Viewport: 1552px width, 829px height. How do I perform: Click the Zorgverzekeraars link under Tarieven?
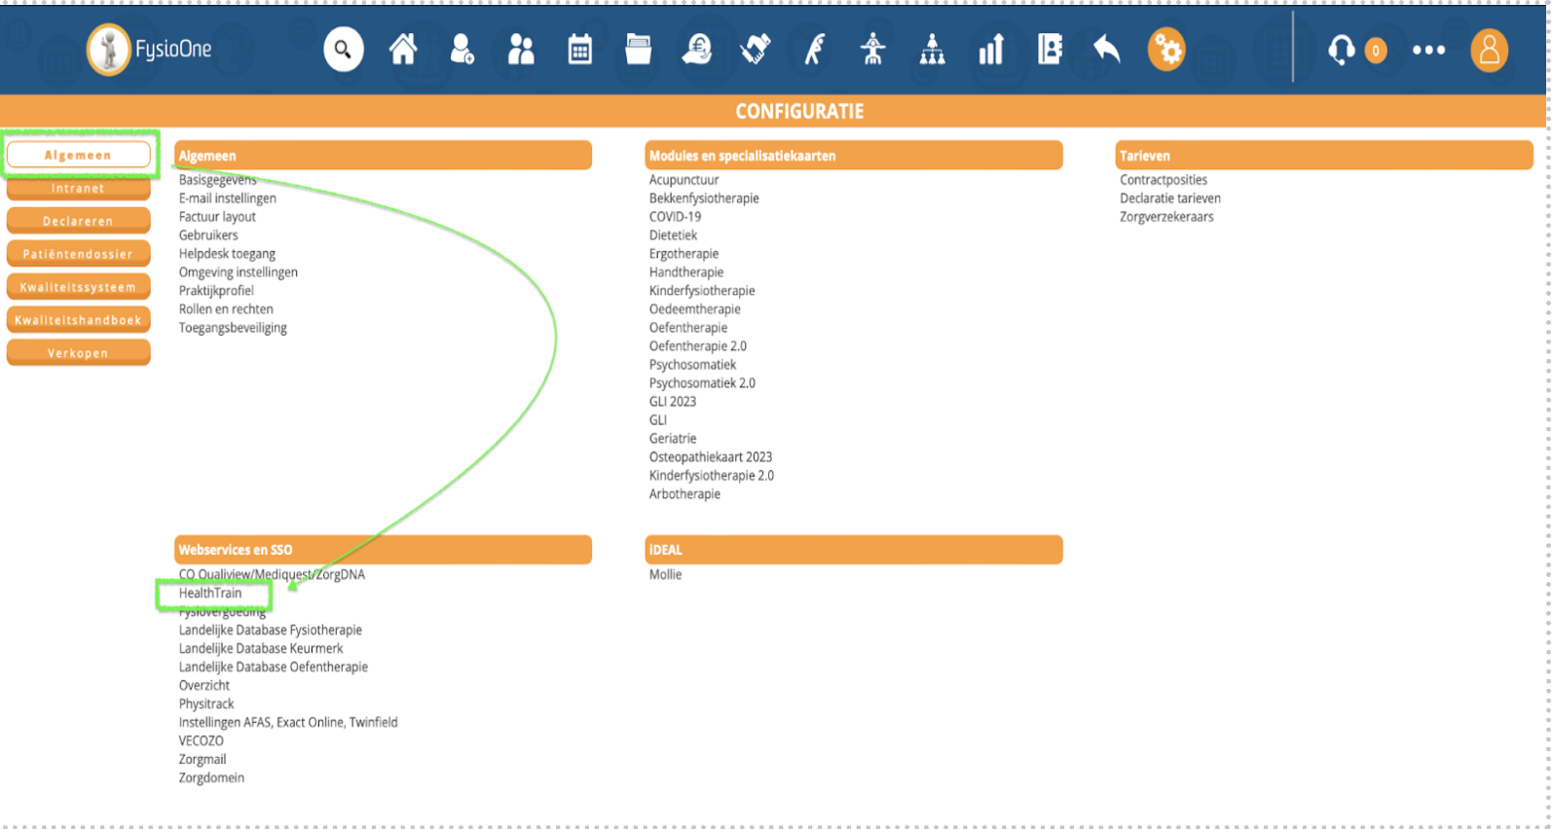click(1166, 217)
